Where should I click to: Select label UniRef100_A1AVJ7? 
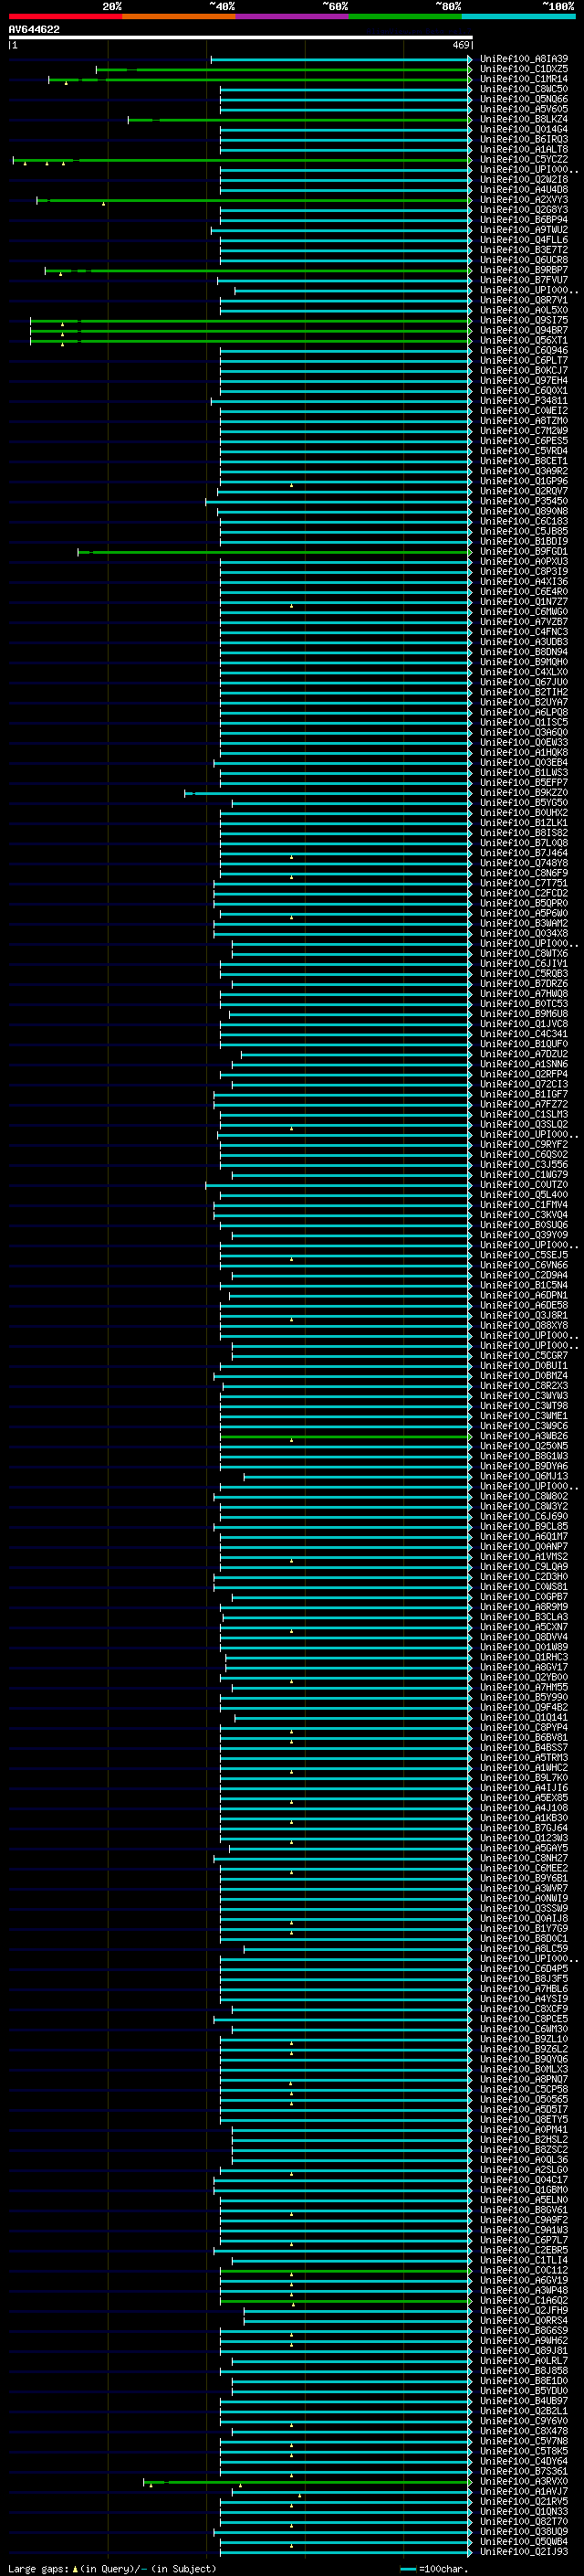[523, 2492]
